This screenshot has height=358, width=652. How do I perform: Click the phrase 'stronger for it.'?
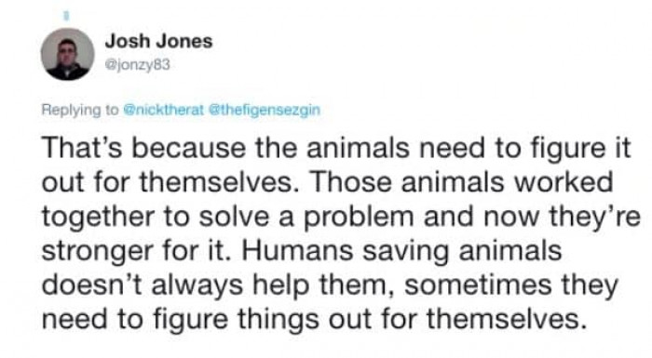pyautogui.click(x=136, y=252)
